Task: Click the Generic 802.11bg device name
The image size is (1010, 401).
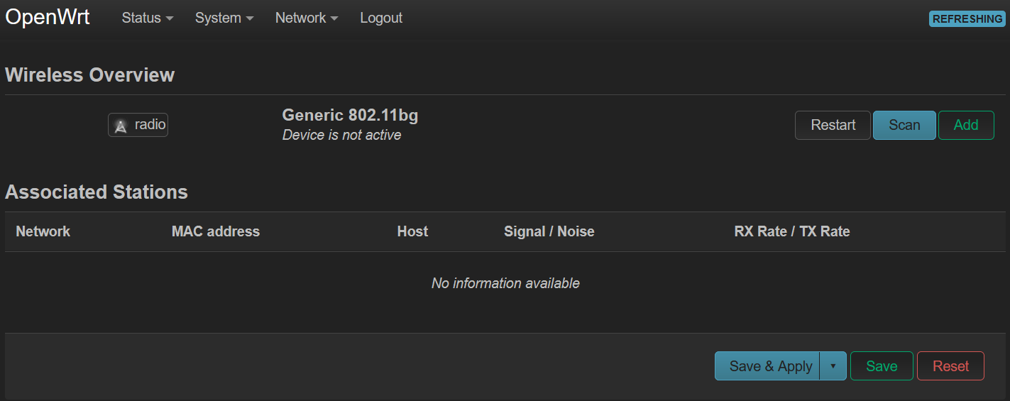Action: click(350, 115)
